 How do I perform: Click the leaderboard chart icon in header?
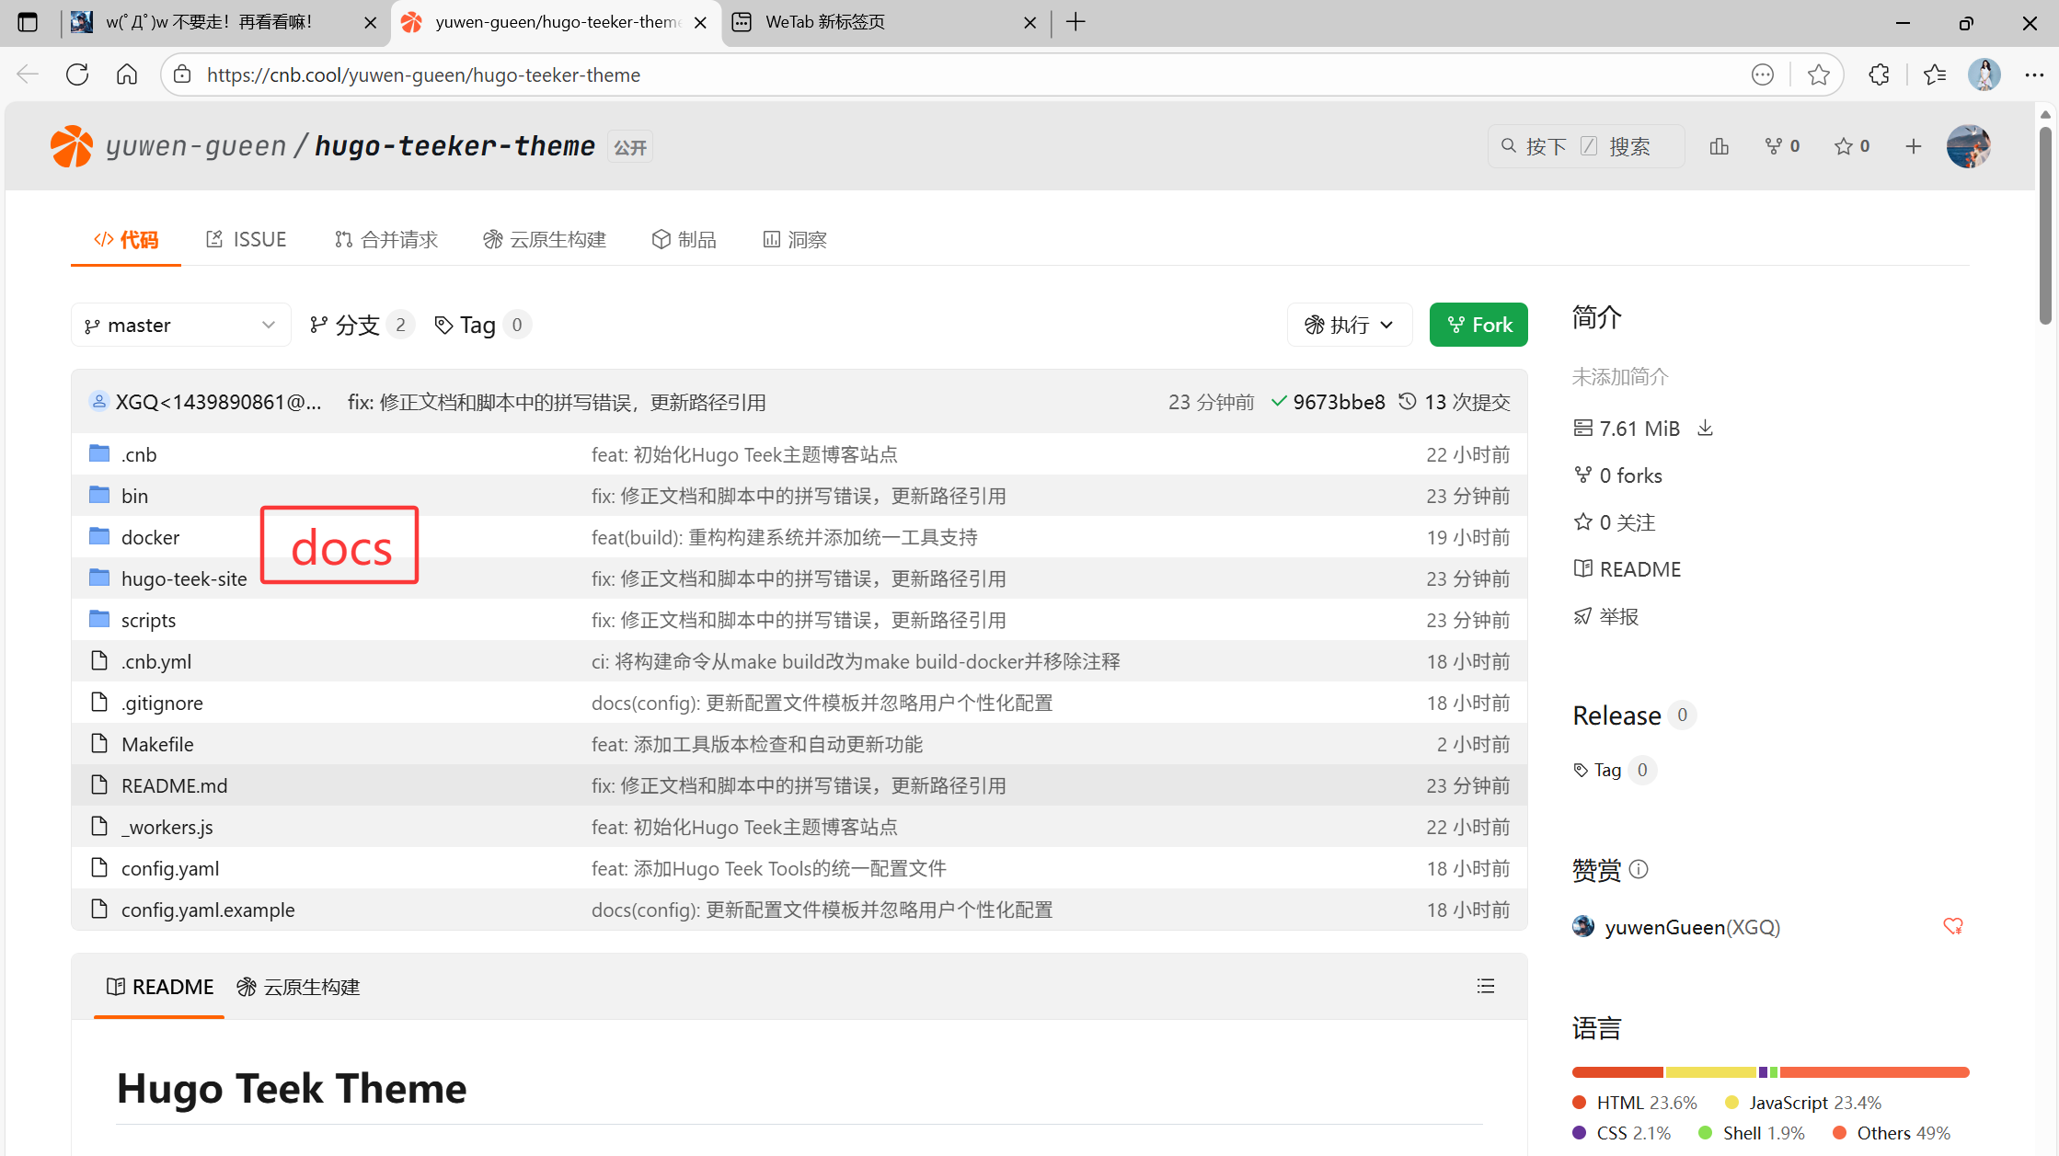point(1719,146)
